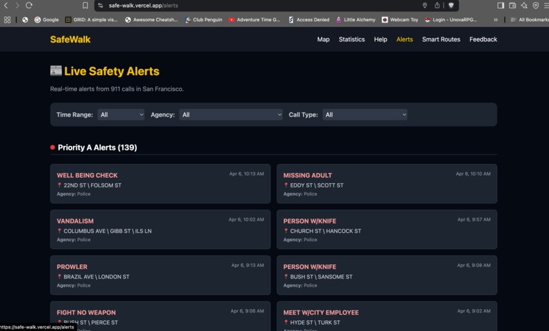Click the BRAZIL AVE \ LONDON ST location
Viewport: 549px width, 331px height.
(x=96, y=277)
